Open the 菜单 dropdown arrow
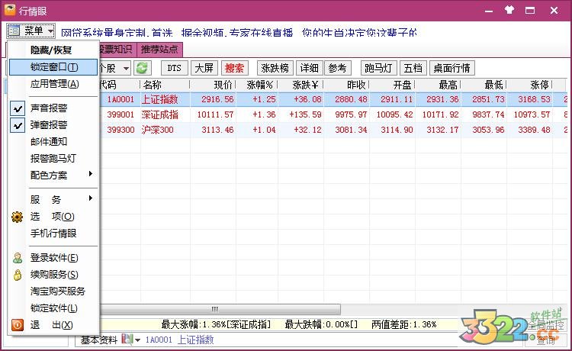The image size is (572, 351). [x=50, y=31]
